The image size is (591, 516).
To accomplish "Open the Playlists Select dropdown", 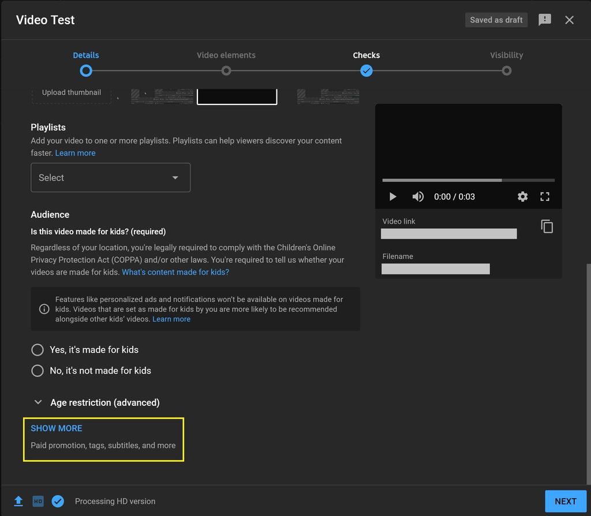I will [110, 178].
